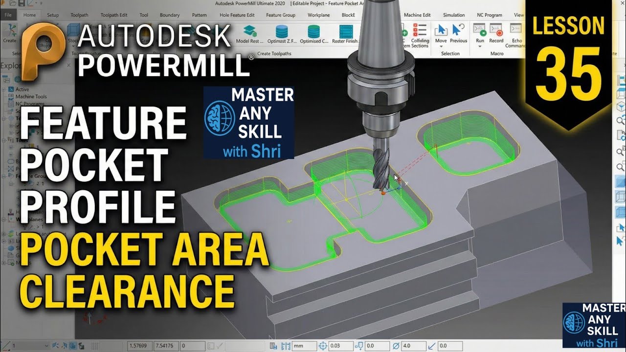This screenshot has height=352, width=626.
Task: Open the Hole Feature Edit tab
Action: 237,15
